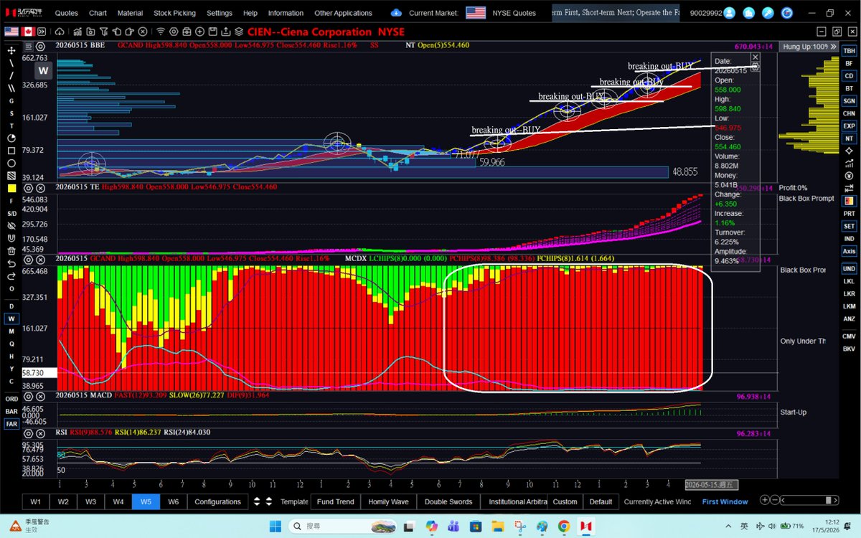Click the circled plus toolbar icon
861x538 pixels.
tap(201, 32)
